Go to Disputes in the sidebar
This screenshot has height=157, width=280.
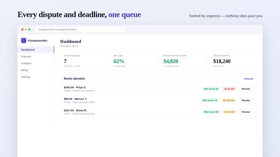click(x=26, y=57)
